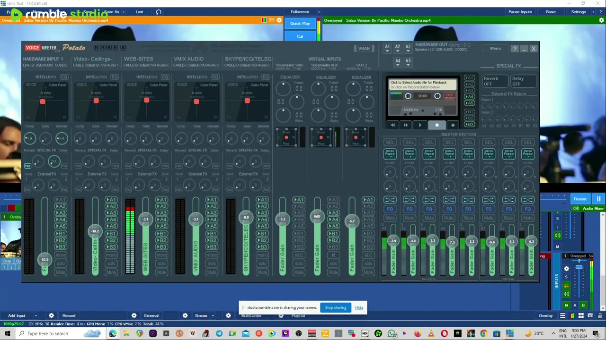
Task: Click the Quick Play transition button
Action: (x=300, y=23)
